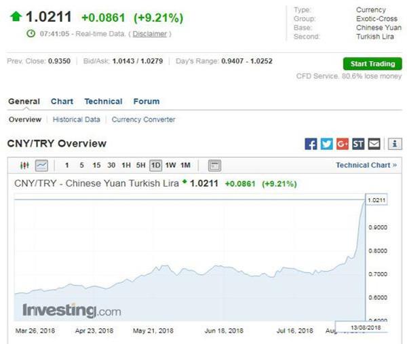Set chart interval to 5 minutes
The width and height of the screenshot is (407, 344).
82,166
